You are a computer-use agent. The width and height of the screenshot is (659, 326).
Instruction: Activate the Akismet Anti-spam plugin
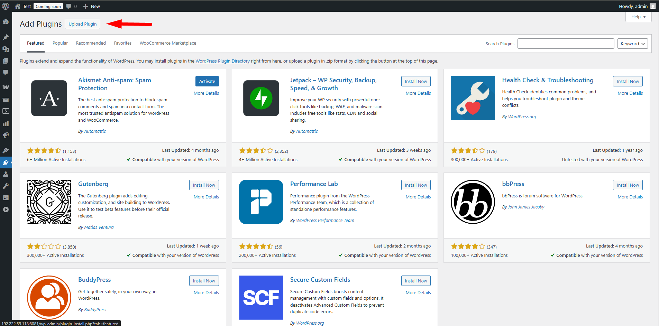(207, 81)
